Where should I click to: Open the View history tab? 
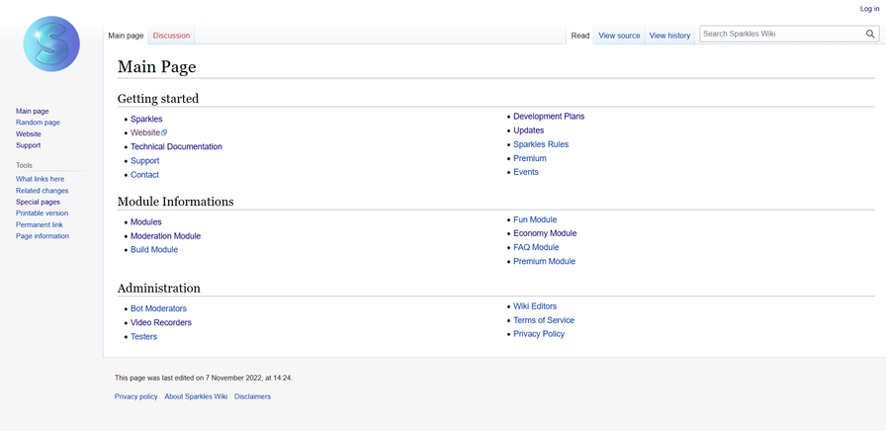669,36
